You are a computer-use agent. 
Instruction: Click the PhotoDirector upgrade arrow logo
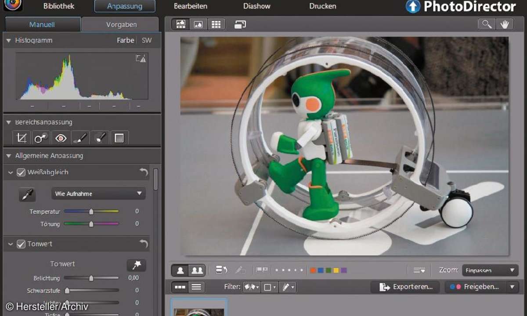(x=413, y=6)
